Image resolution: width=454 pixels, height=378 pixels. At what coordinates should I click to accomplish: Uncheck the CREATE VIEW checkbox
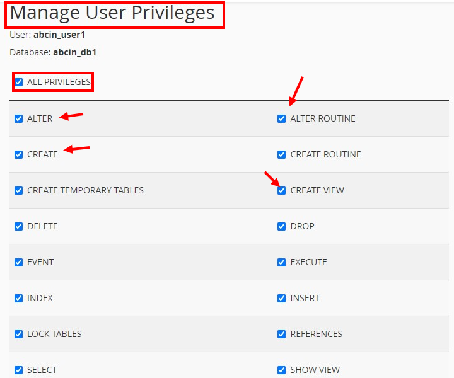[x=282, y=190]
